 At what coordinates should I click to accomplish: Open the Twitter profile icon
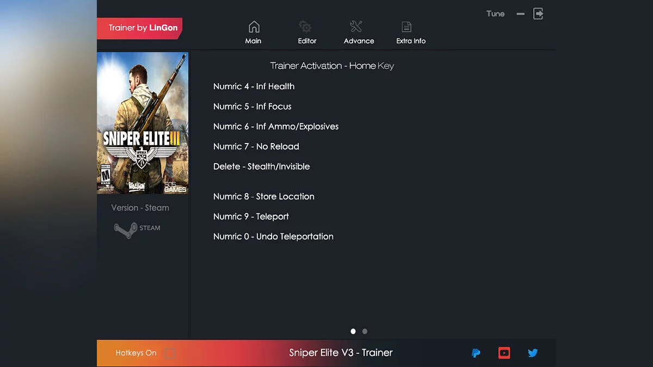point(533,353)
